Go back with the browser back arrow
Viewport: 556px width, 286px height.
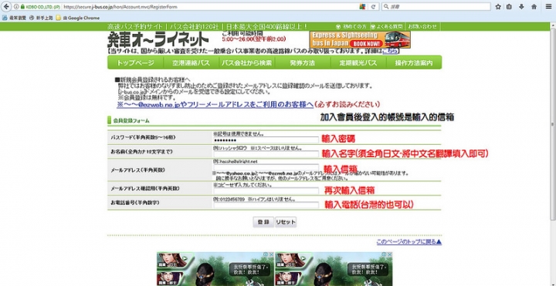[6, 6]
